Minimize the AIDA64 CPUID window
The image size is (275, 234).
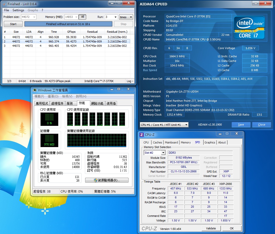click(x=256, y=3)
